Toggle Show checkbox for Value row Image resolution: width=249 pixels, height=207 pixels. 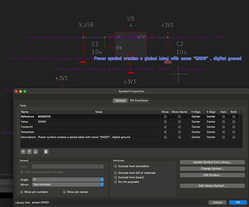pos(165,122)
